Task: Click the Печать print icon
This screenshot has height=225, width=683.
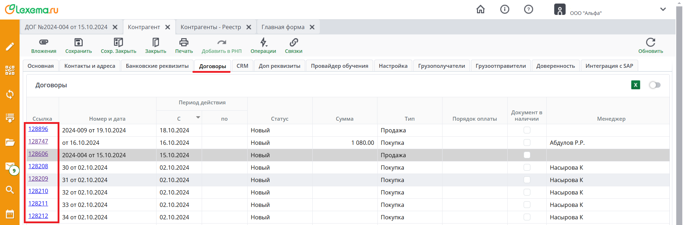Action: (x=184, y=43)
